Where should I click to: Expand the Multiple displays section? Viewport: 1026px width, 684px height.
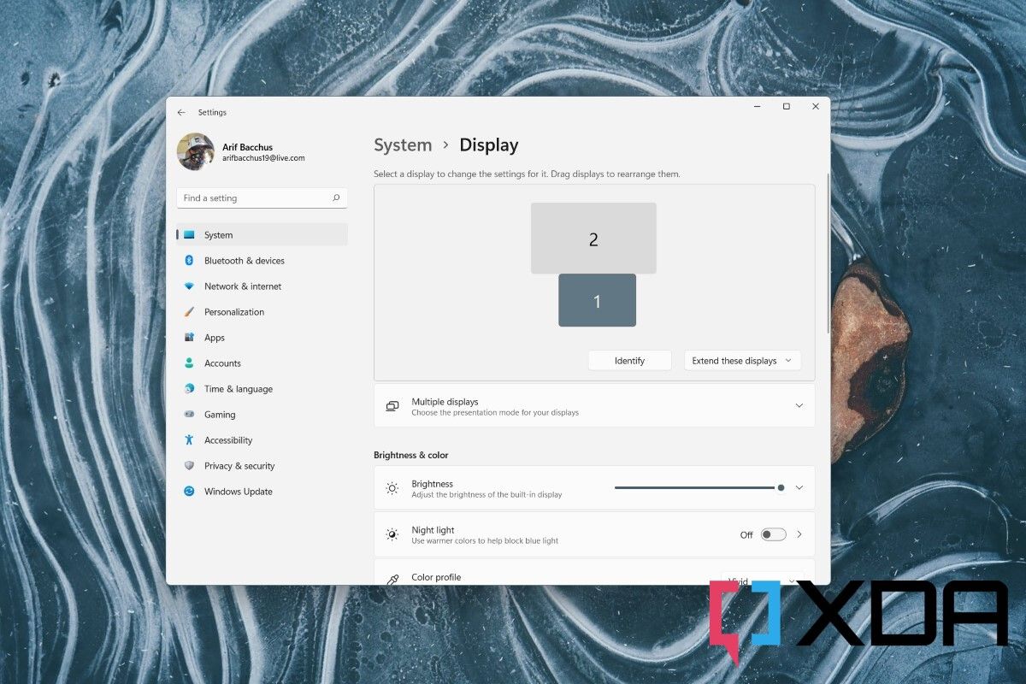(799, 405)
